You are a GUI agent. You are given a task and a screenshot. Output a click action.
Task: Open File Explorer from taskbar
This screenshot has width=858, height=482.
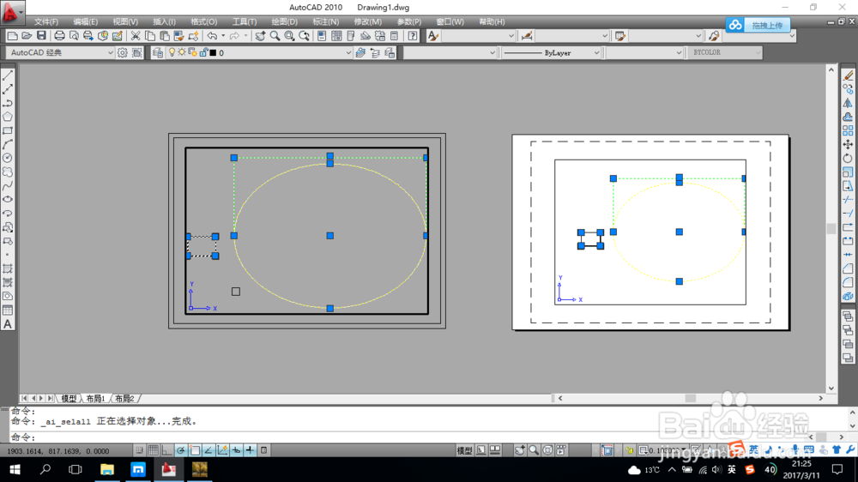(x=106, y=469)
